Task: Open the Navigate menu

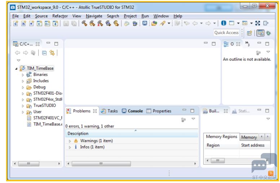Action: pos(94,16)
